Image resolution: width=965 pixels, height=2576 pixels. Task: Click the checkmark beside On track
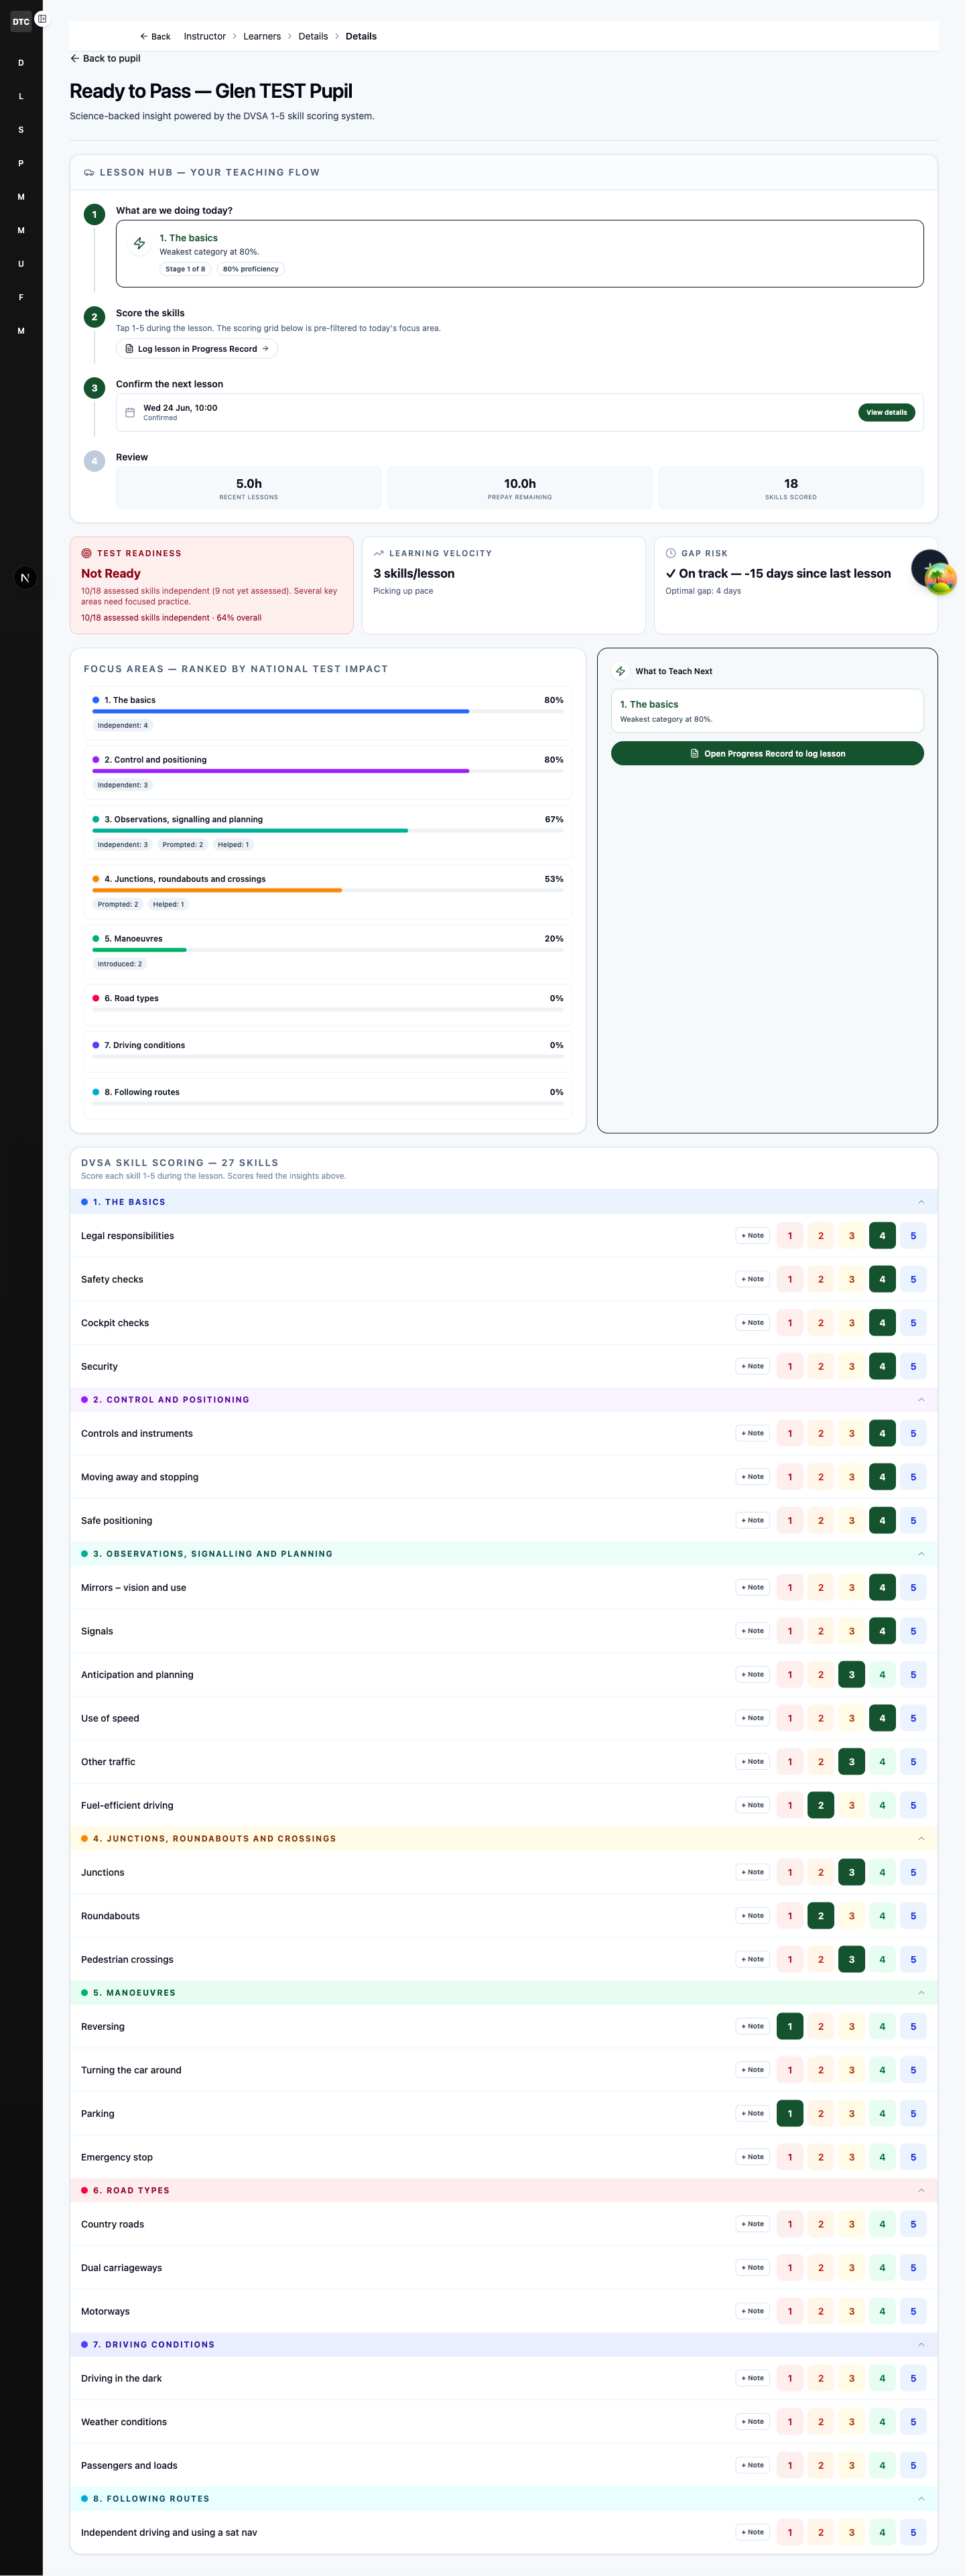tap(671, 573)
